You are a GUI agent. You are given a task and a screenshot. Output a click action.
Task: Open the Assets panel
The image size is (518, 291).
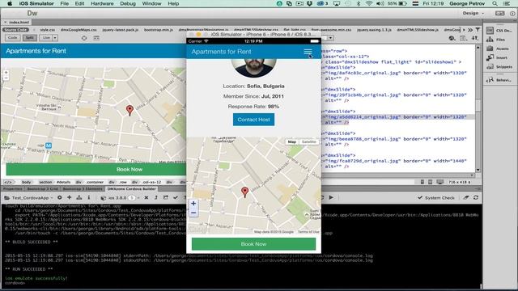pyautogui.click(x=498, y=48)
